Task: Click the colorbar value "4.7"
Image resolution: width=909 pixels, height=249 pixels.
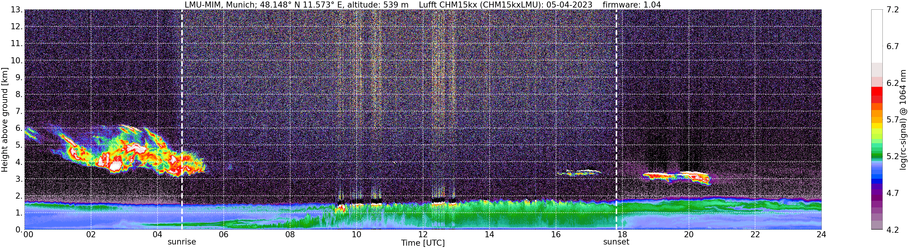Action: pyautogui.click(x=893, y=193)
